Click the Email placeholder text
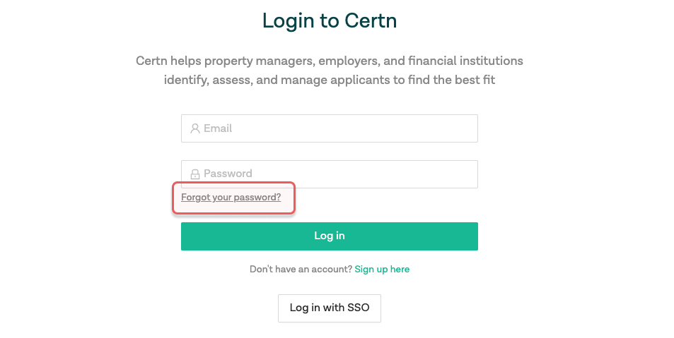The height and width of the screenshot is (338, 674). click(218, 128)
